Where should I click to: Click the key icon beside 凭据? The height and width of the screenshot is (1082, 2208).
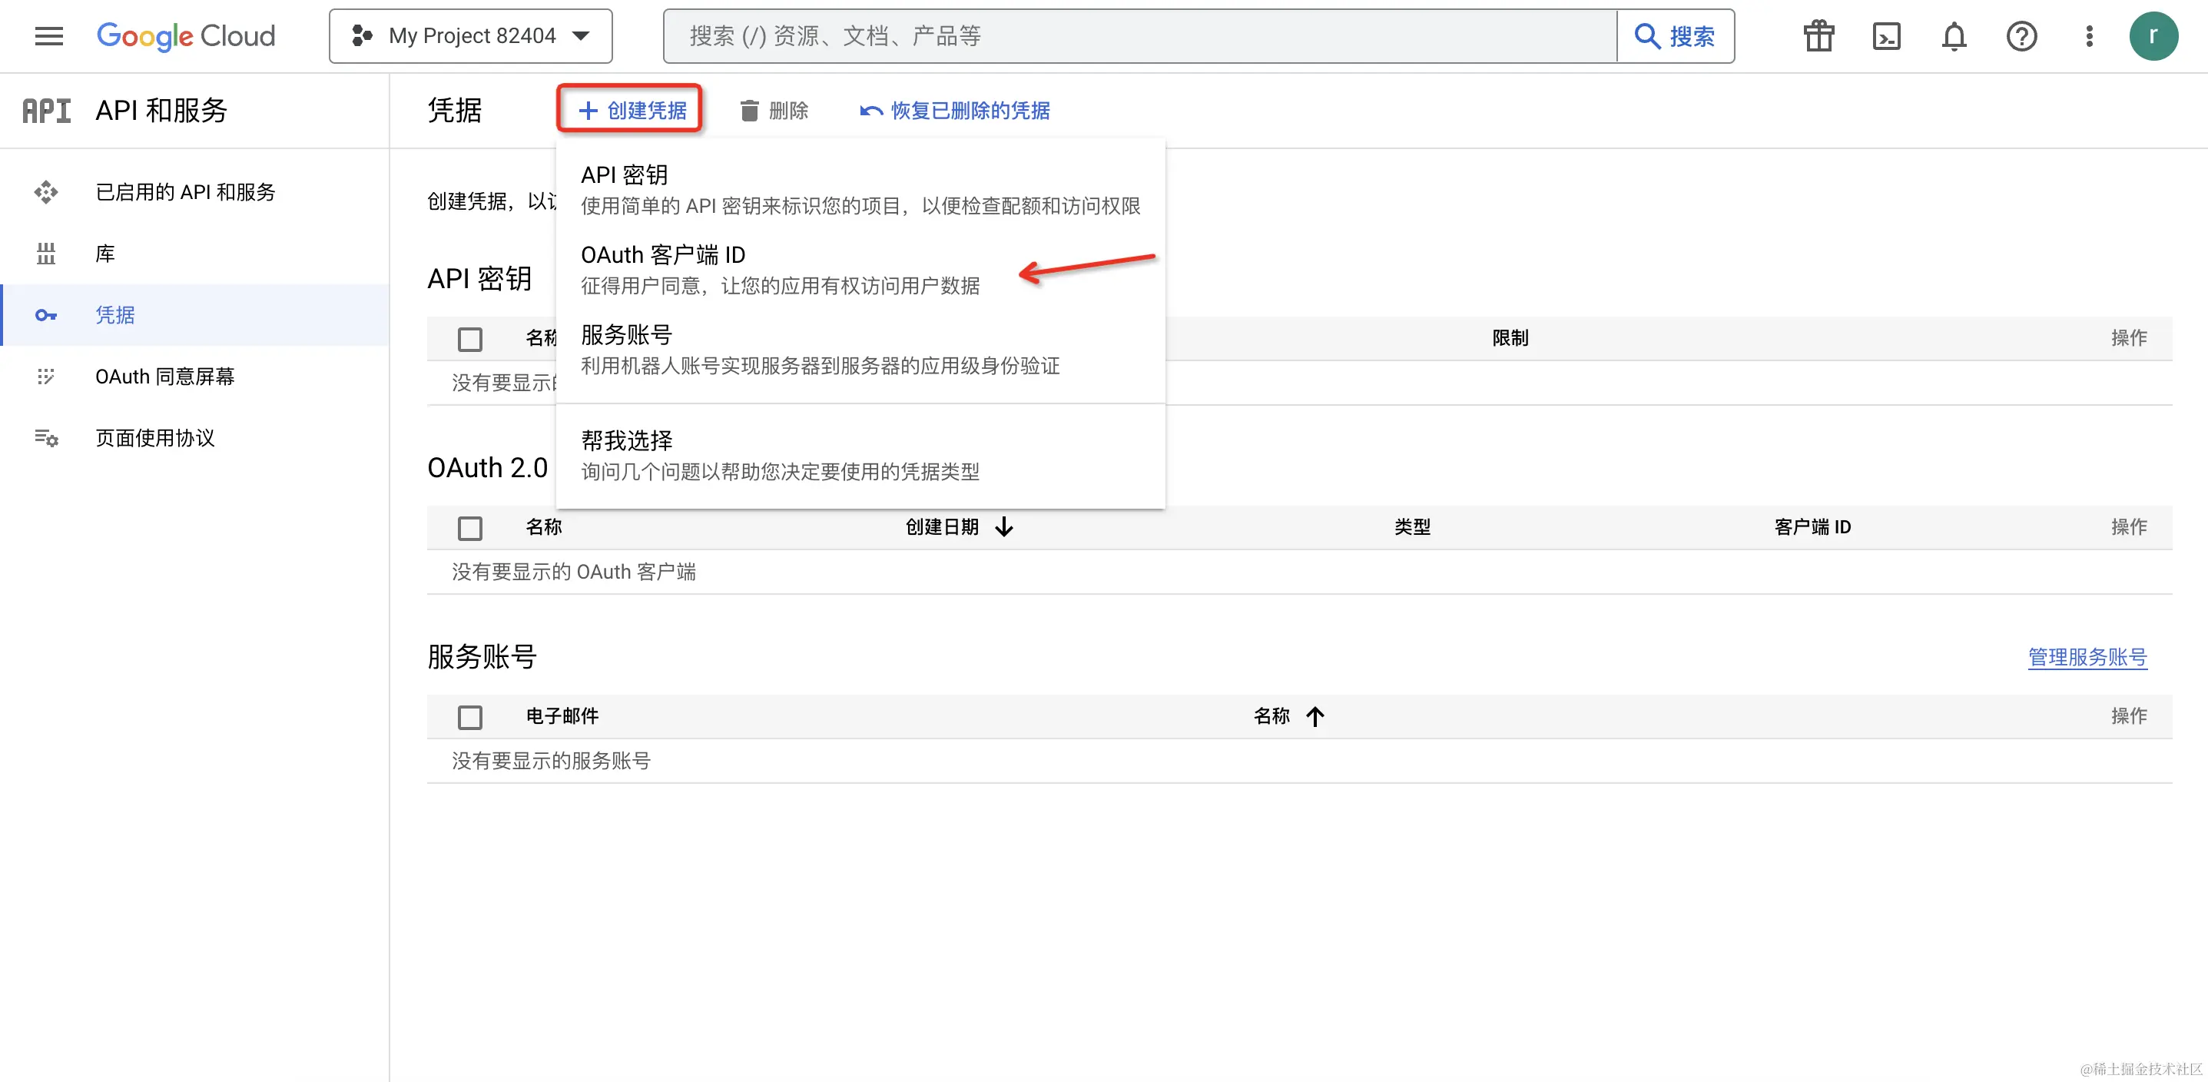point(46,316)
